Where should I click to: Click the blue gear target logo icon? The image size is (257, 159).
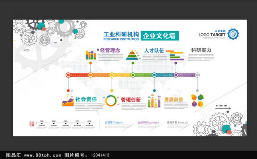click(233, 34)
